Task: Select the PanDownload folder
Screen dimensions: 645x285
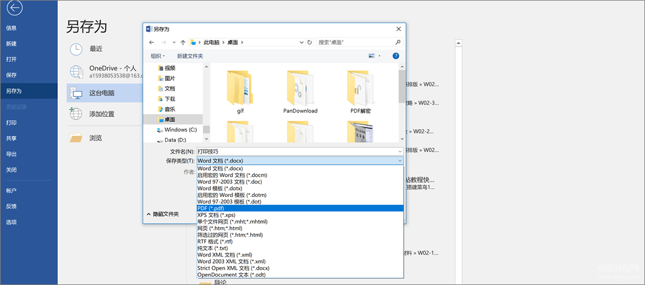Action: 300,92
